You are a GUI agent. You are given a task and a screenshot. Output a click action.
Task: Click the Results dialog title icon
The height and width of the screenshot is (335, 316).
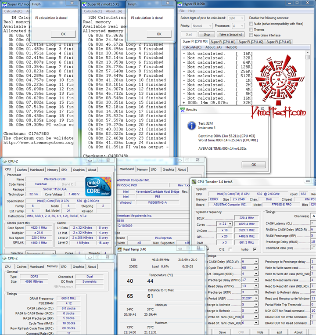coord(182,110)
